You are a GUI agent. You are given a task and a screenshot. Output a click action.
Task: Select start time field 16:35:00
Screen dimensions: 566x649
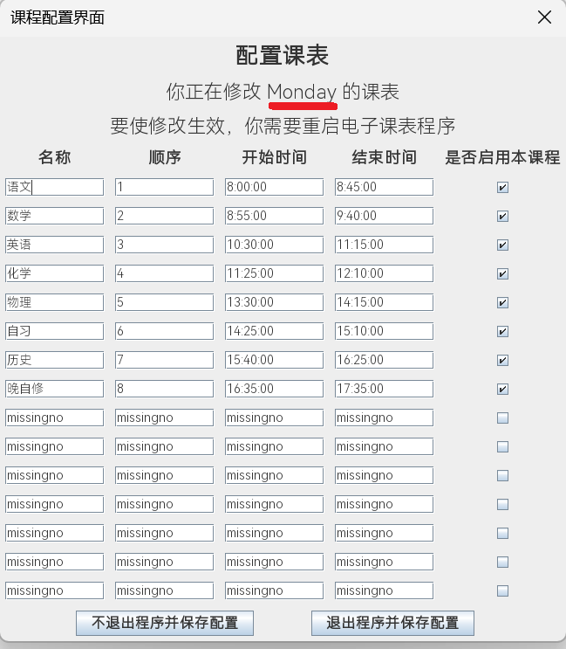(x=275, y=389)
